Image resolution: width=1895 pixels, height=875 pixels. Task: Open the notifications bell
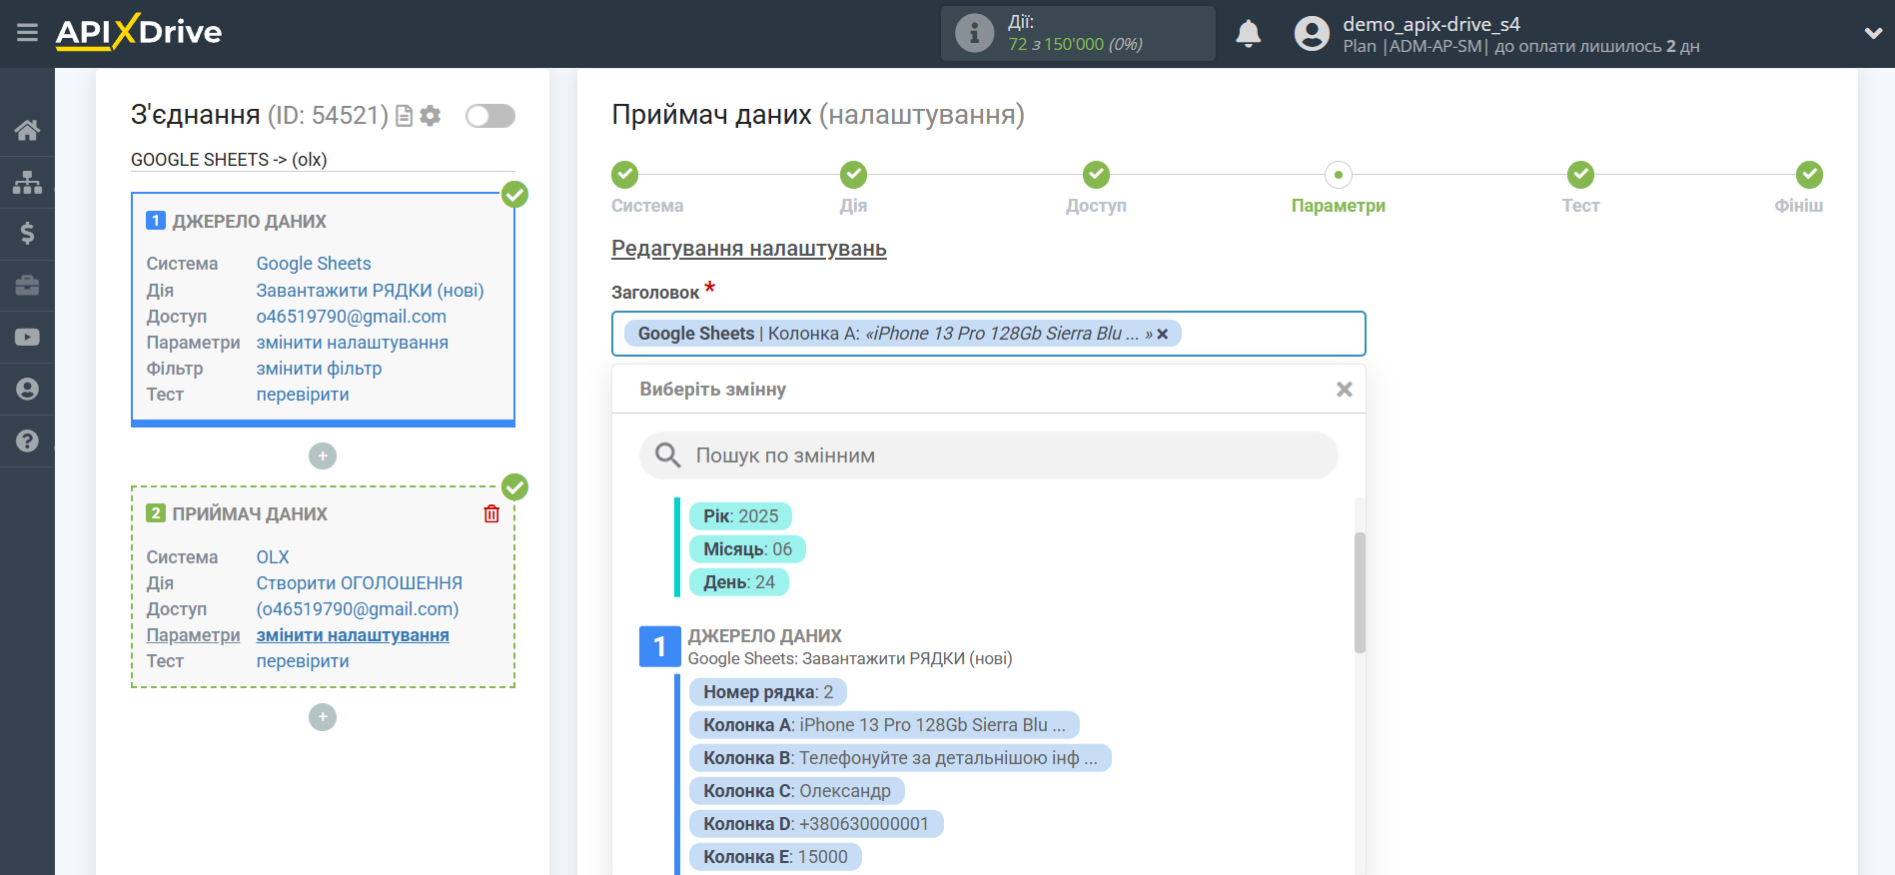(x=1248, y=34)
